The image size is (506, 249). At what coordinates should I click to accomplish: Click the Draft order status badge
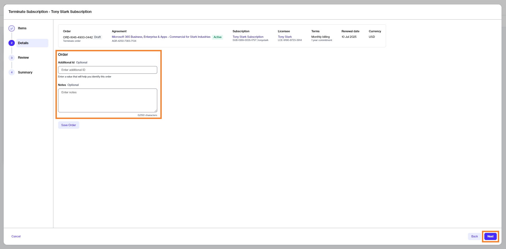pos(98,37)
